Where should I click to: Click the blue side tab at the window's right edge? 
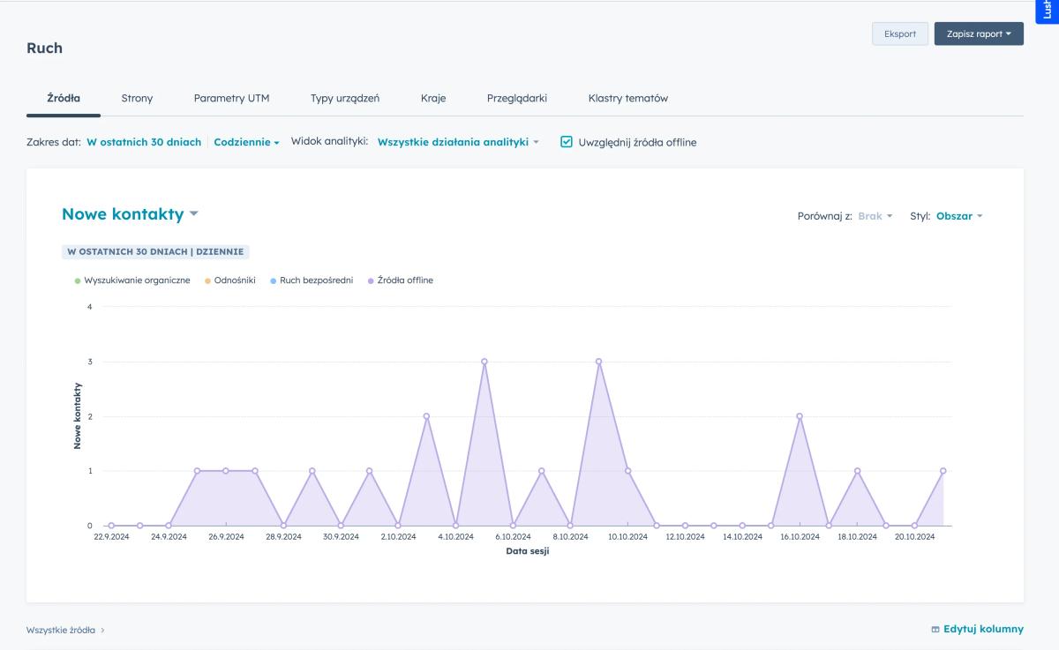click(1048, 11)
